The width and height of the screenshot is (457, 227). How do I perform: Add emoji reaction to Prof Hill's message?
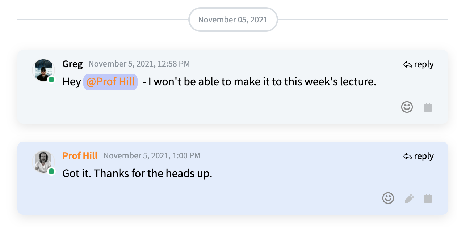[x=388, y=198]
